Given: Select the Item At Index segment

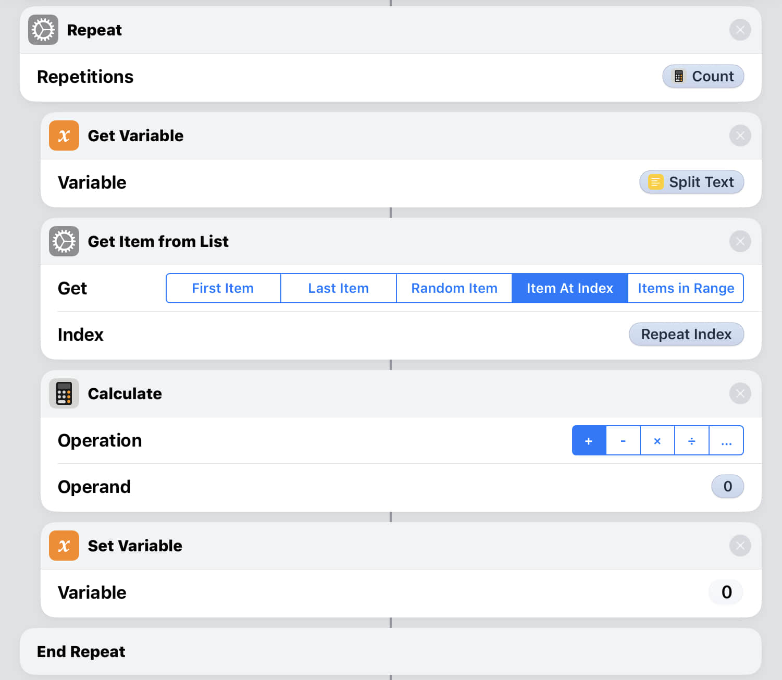Looking at the screenshot, I should (x=570, y=288).
